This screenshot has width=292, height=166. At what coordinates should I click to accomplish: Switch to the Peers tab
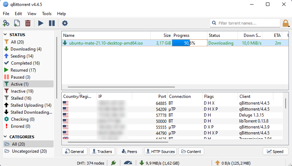click(129, 151)
